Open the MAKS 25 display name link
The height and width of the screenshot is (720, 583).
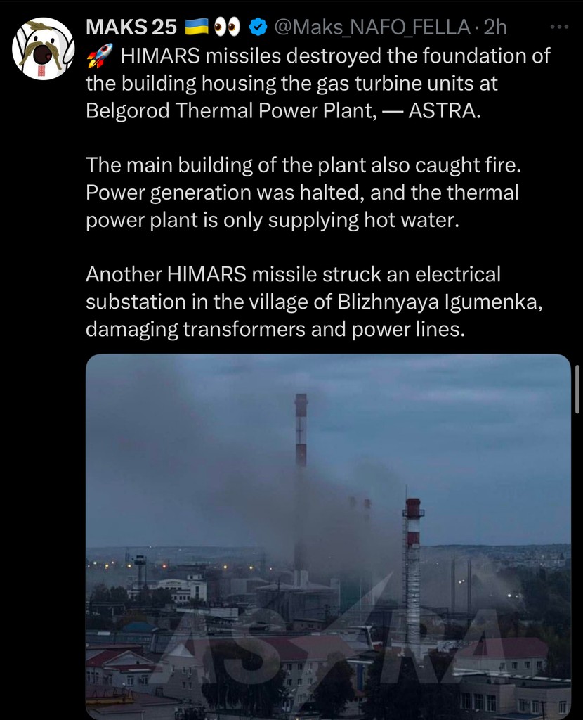(x=131, y=27)
